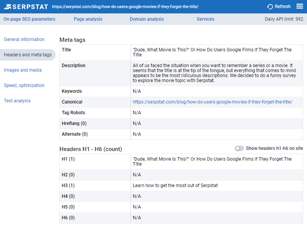Image resolution: width=307 pixels, height=230 pixels.
Task: Click the H1 (1) row label
Action: coord(68,159)
